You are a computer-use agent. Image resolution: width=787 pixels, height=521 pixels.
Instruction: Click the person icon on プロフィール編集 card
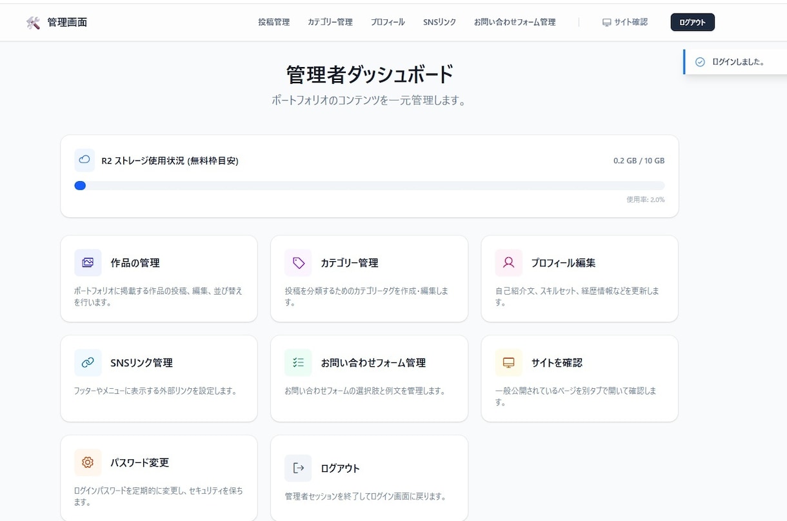click(x=509, y=262)
